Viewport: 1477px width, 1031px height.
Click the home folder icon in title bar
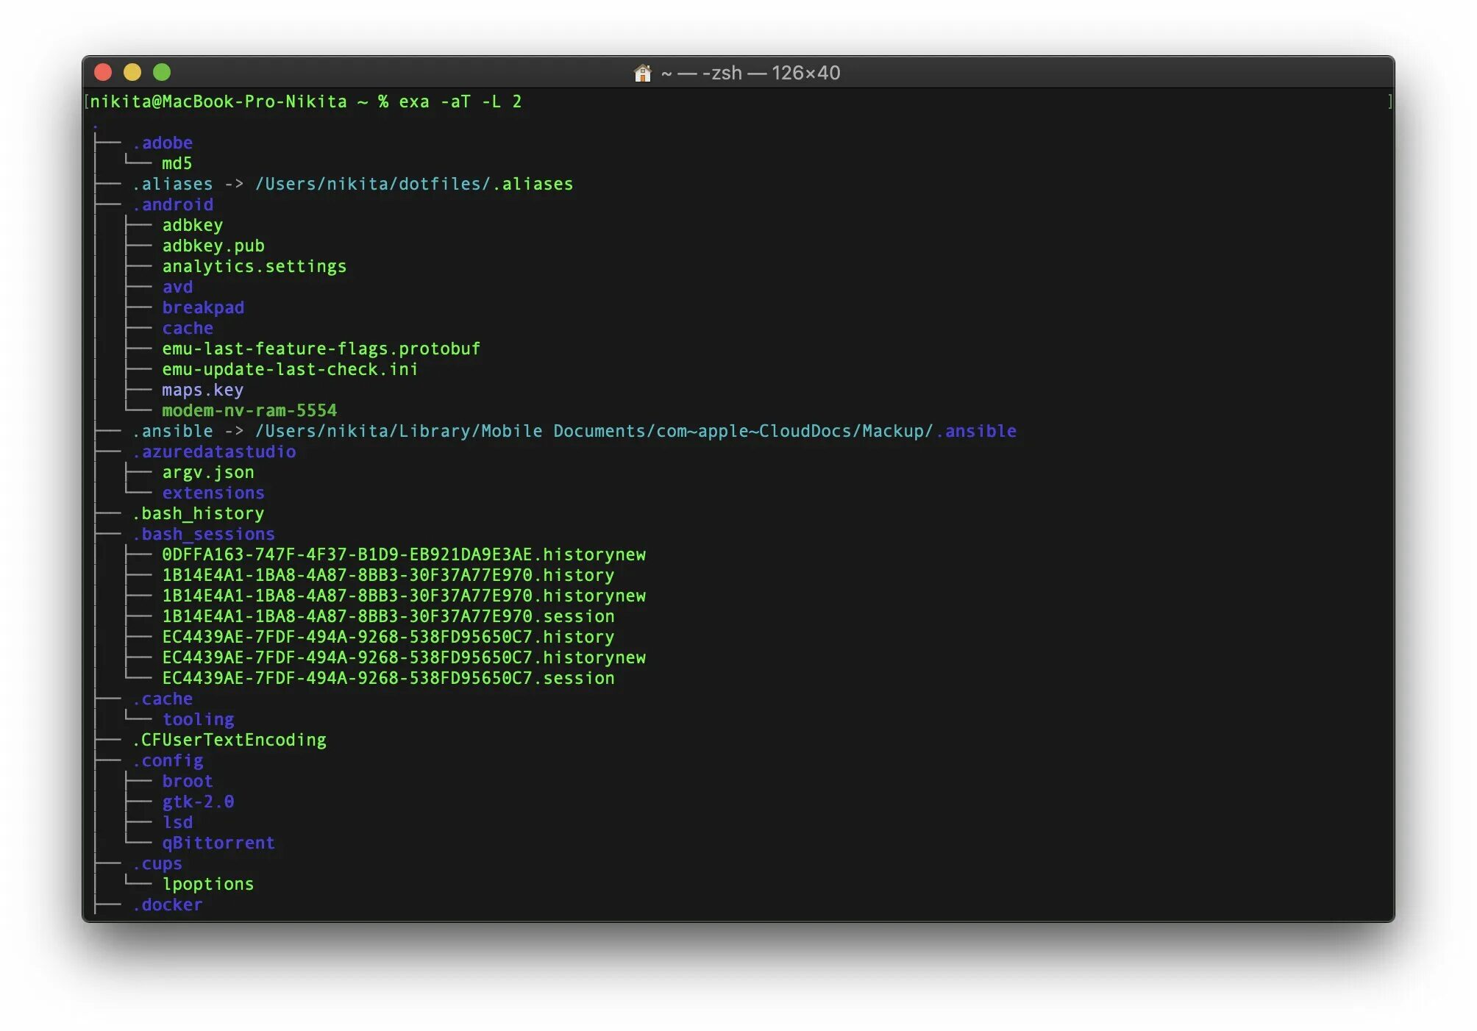coord(642,73)
